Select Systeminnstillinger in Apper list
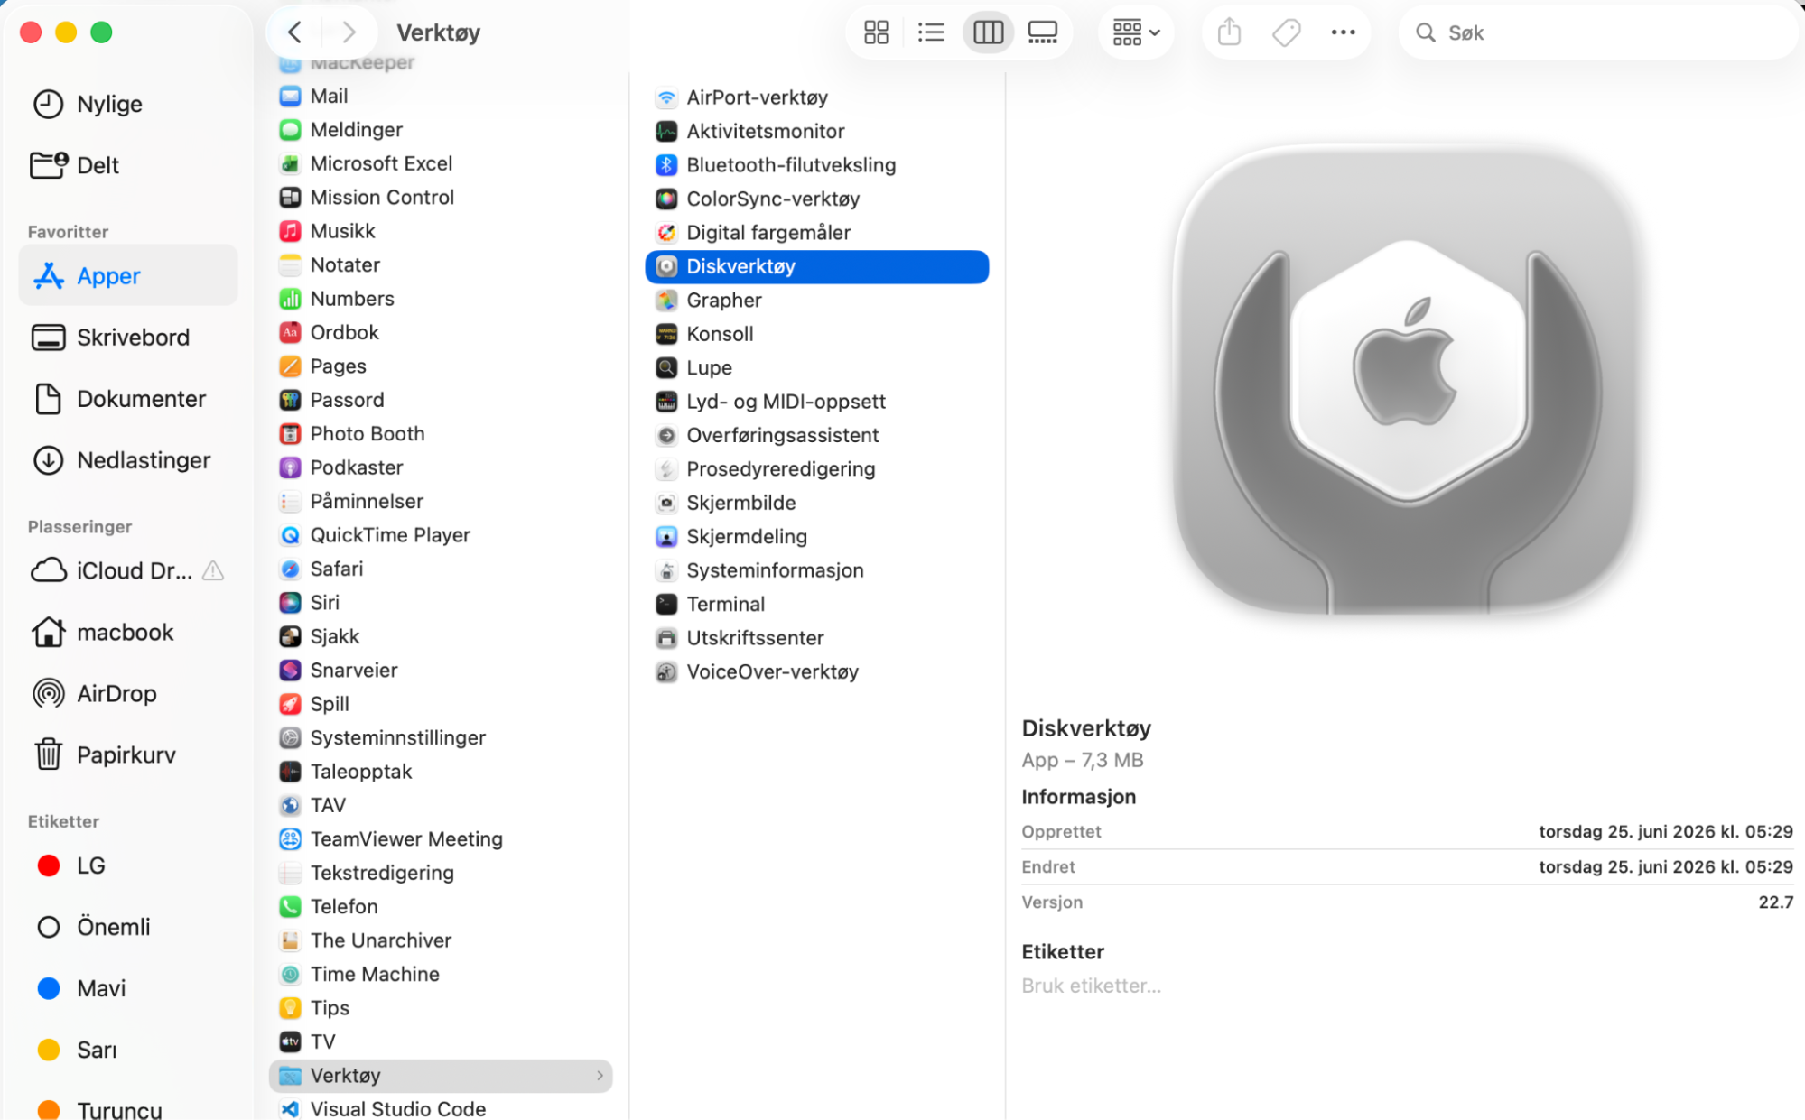Image resolution: width=1805 pixels, height=1120 pixels. pos(442,737)
